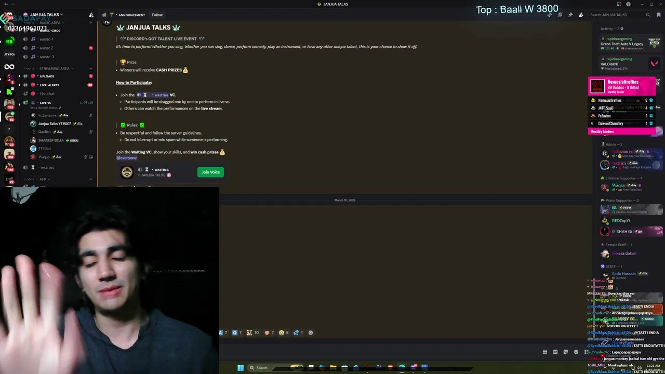The height and width of the screenshot is (374, 665).
Task: Open the gift icon in message bar
Action: coord(545,352)
